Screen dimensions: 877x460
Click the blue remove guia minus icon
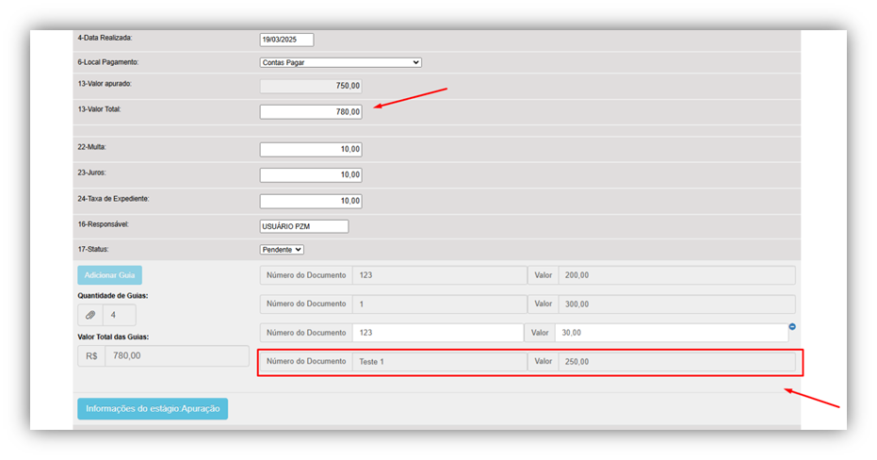pos(792,327)
